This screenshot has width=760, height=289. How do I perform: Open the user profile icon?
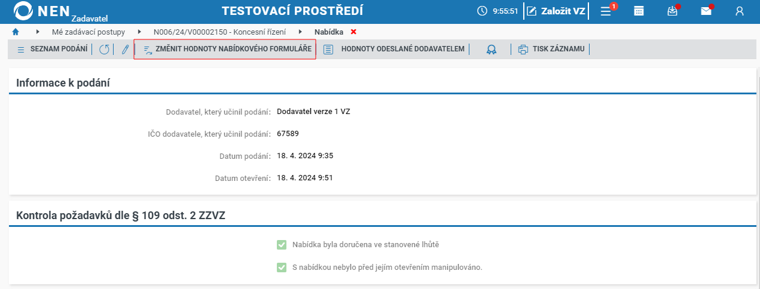click(740, 11)
